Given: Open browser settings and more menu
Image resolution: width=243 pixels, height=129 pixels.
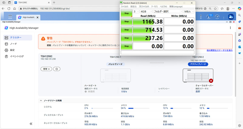Looking at the screenshot, I should click(x=233, y=8).
